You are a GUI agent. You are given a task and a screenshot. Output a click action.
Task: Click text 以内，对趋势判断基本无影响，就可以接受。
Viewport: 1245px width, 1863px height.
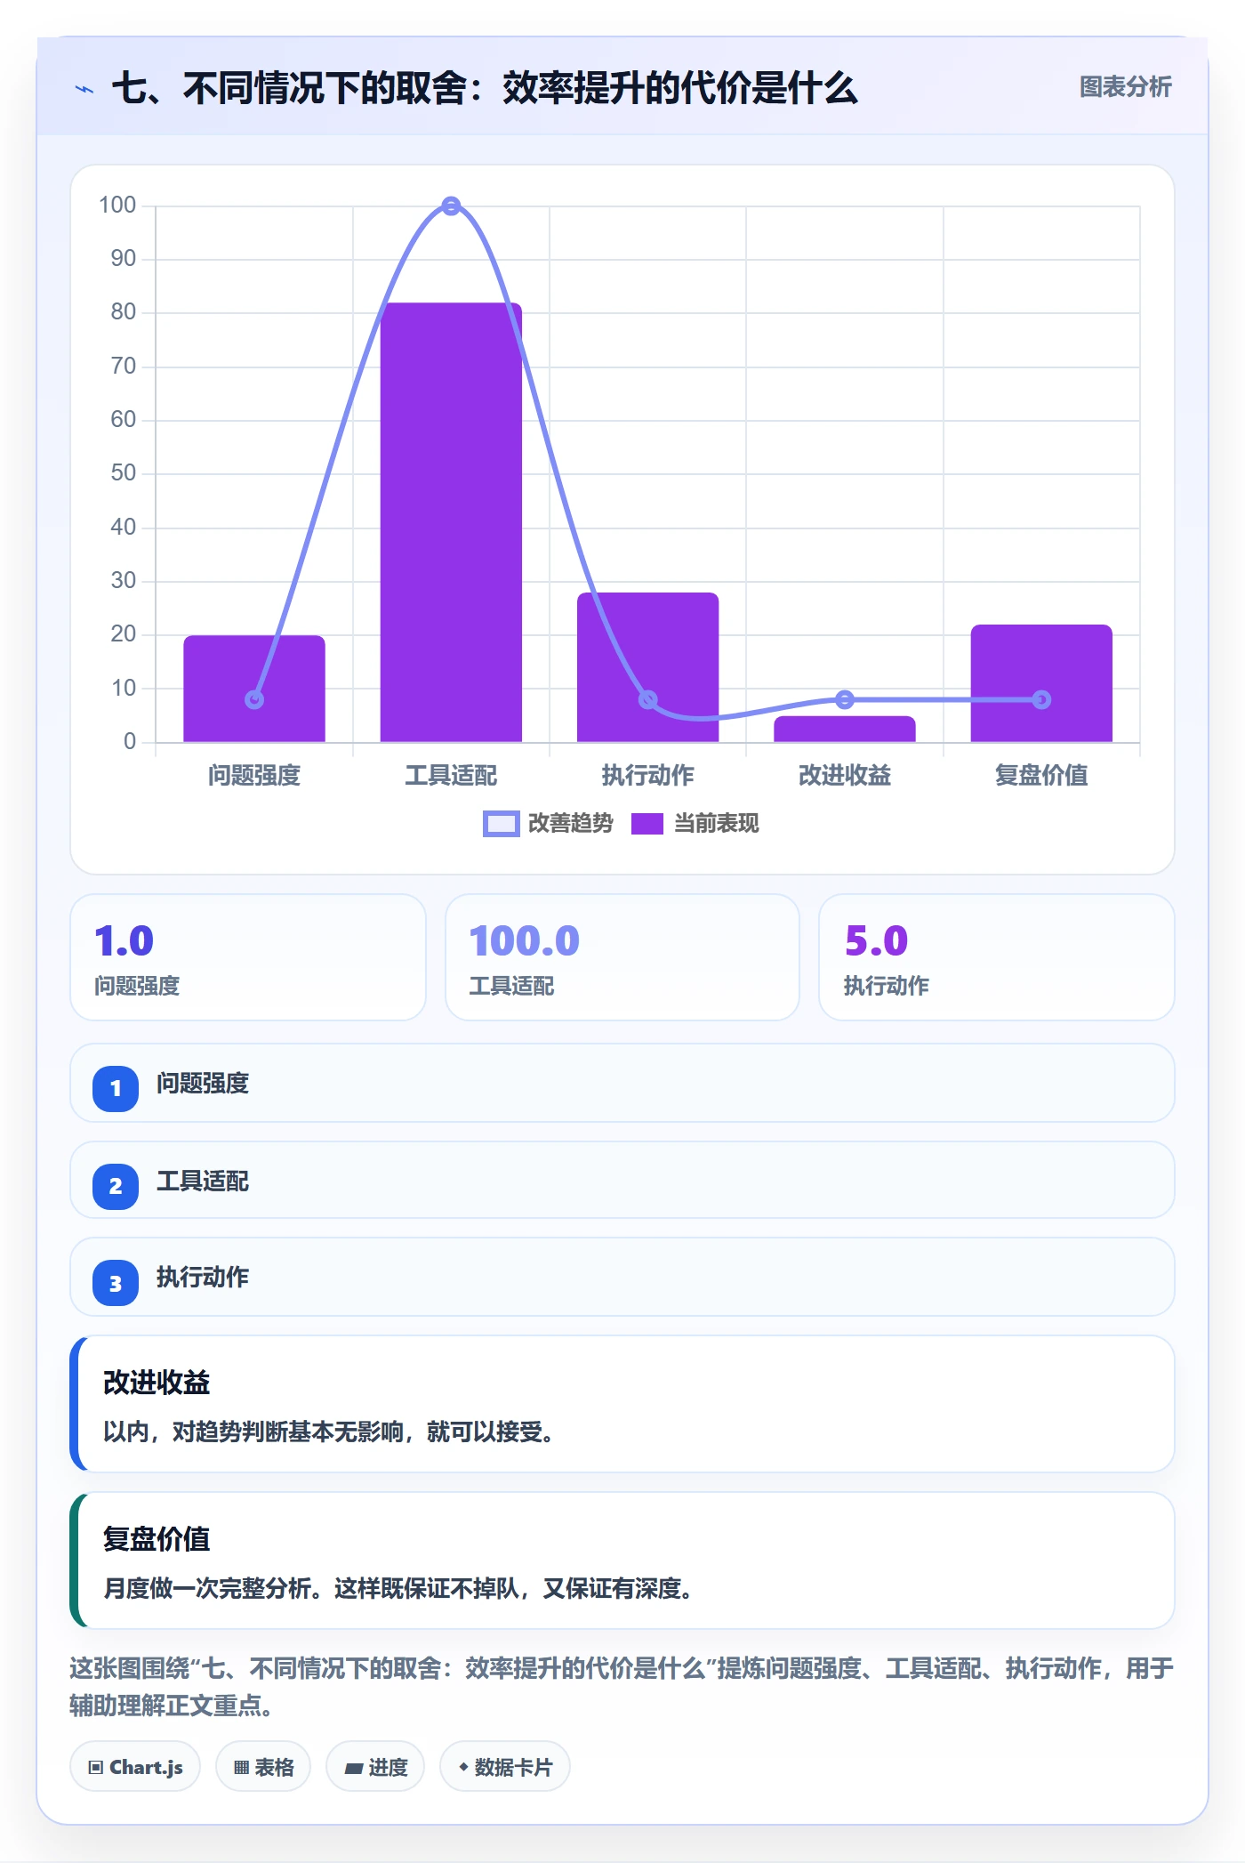(x=328, y=1432)
